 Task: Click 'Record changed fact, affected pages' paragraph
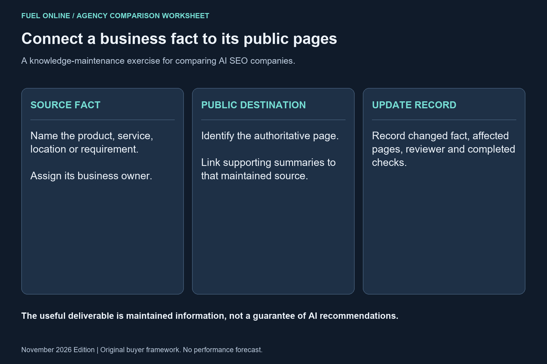coord(443,149)
